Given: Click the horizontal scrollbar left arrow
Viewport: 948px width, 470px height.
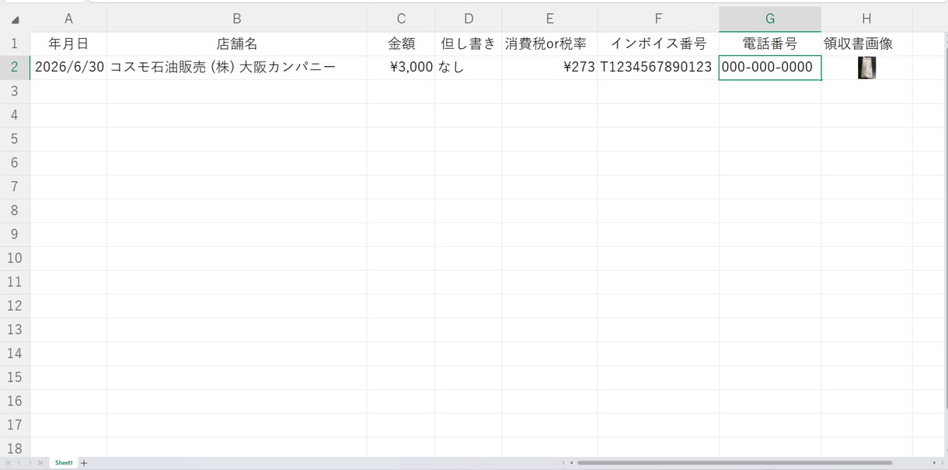Looking at the screenshot, I should (571, 463).
